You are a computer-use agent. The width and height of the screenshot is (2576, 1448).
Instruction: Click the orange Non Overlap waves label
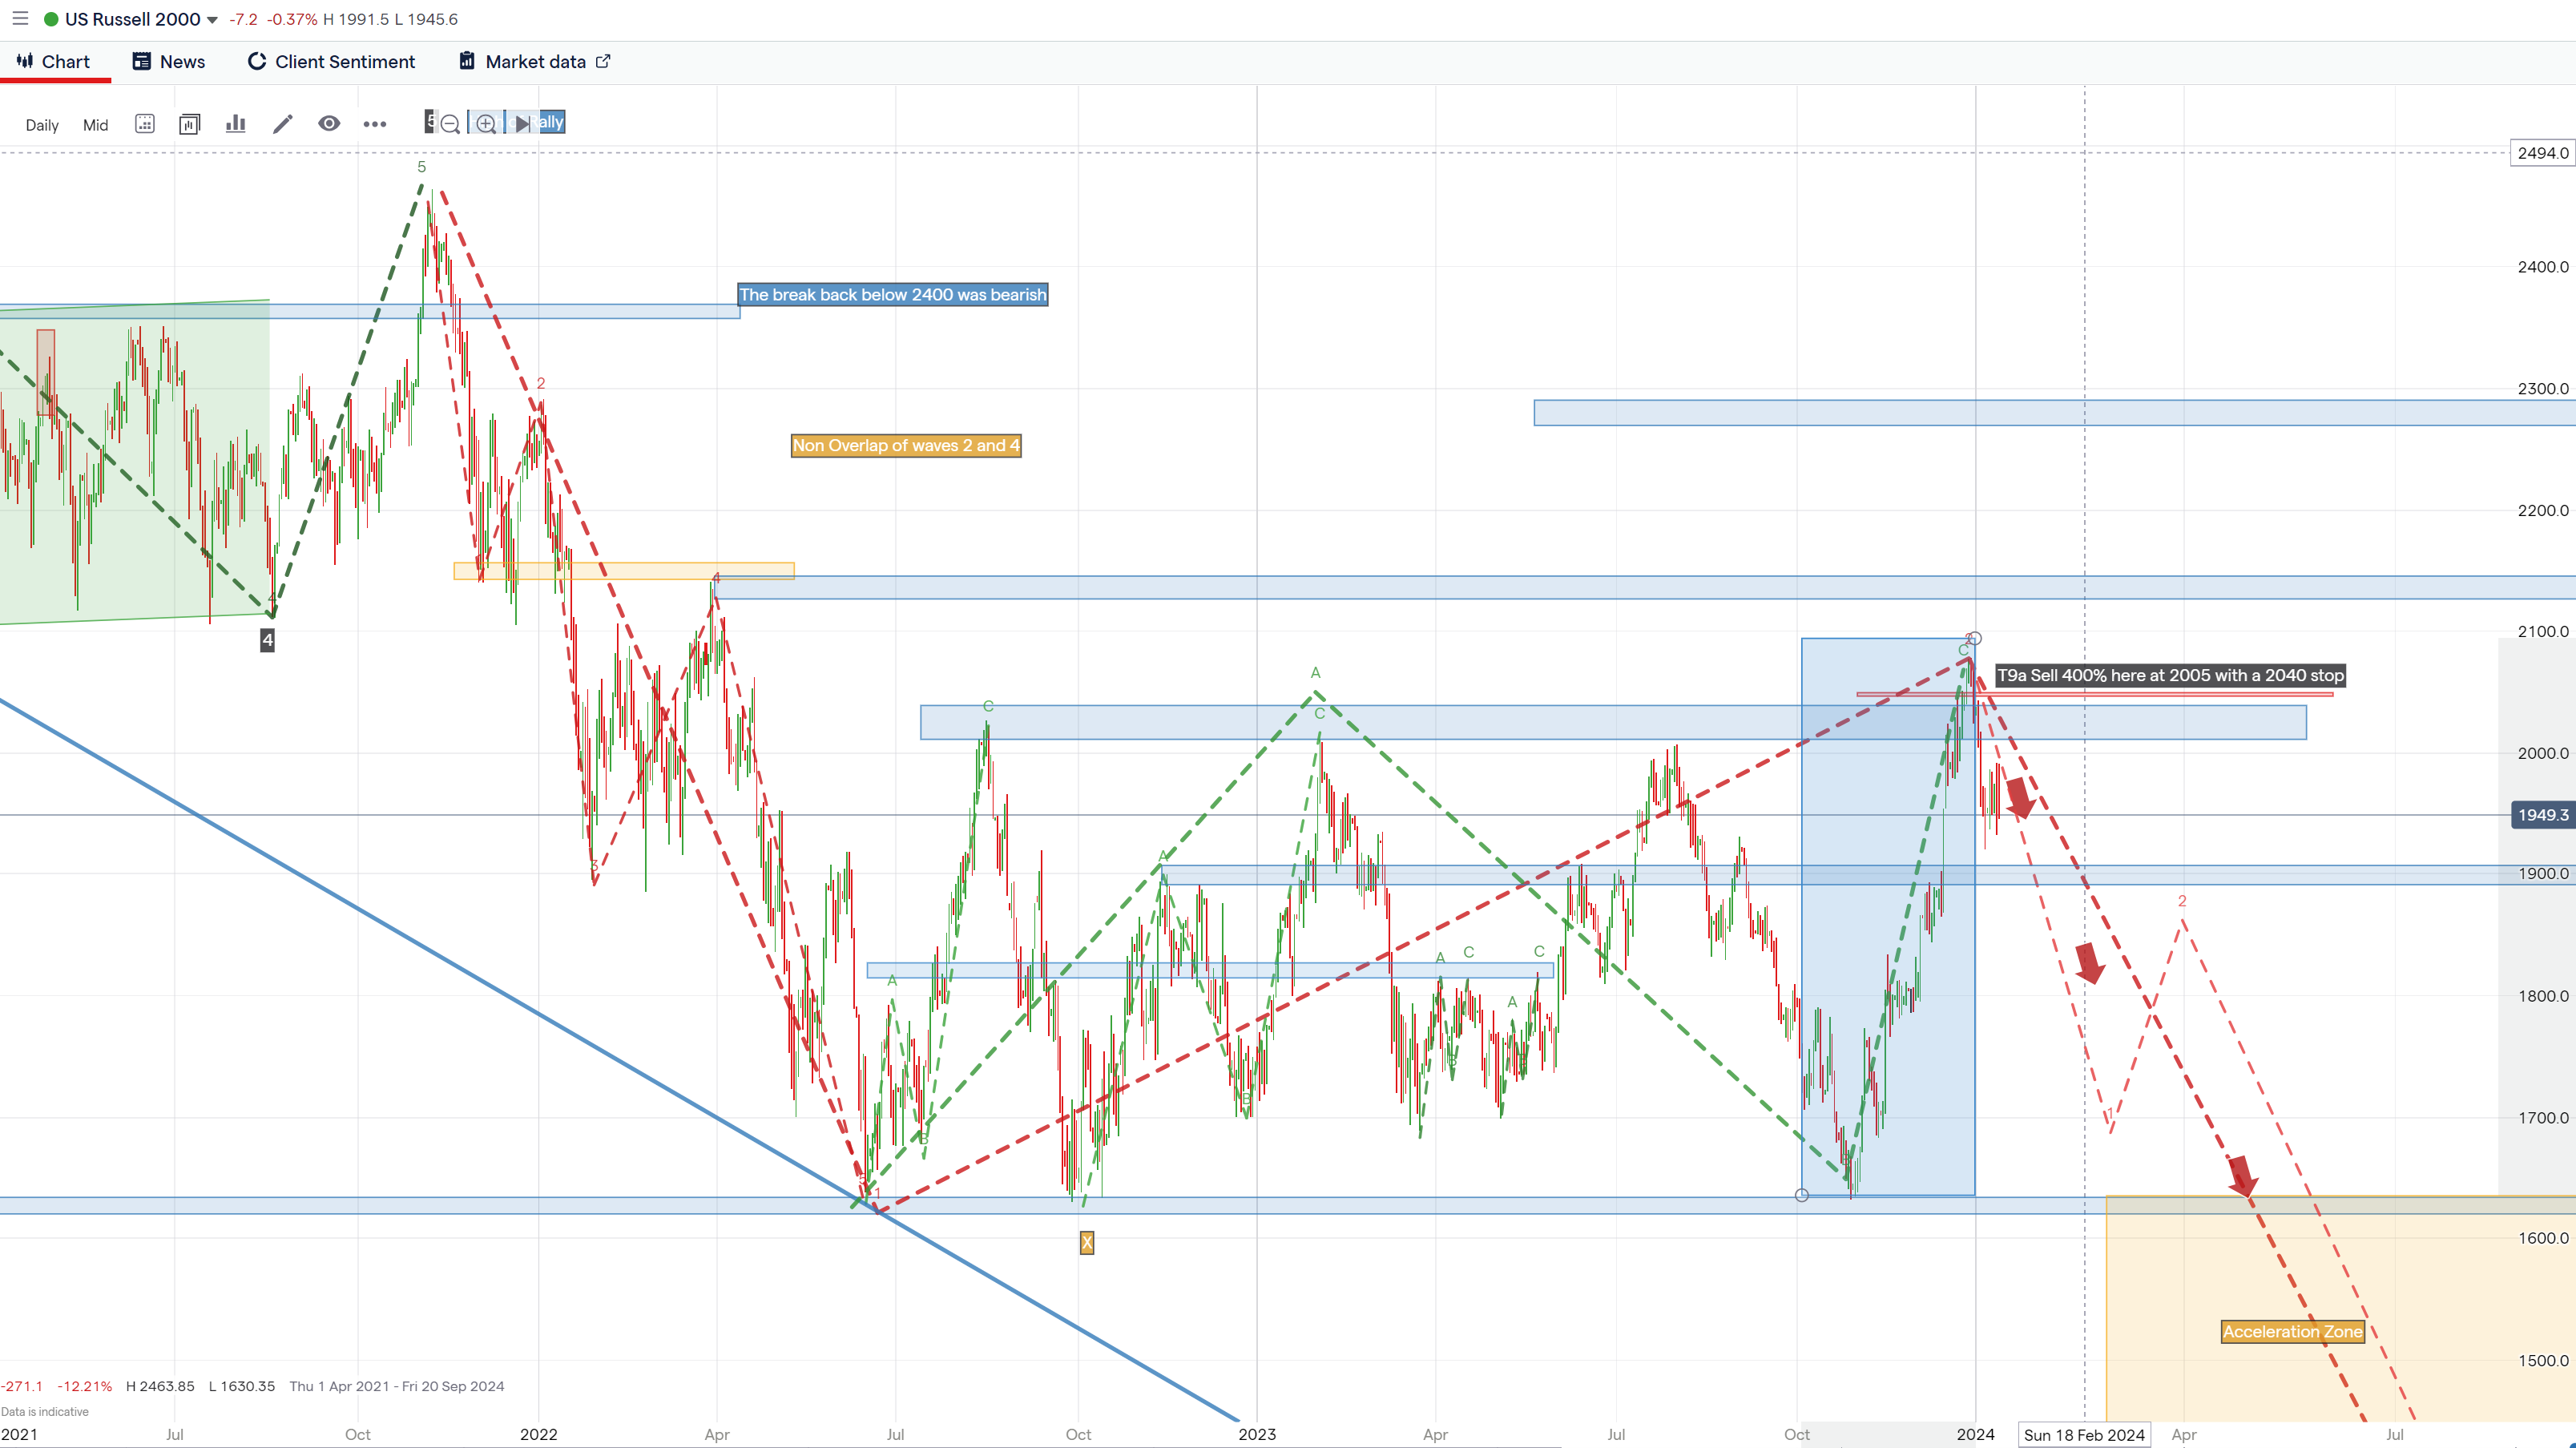point(905,445)
